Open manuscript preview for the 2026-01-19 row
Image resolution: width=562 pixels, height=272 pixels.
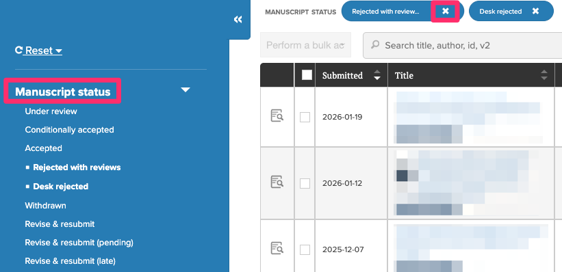click(x=277, y=116)
